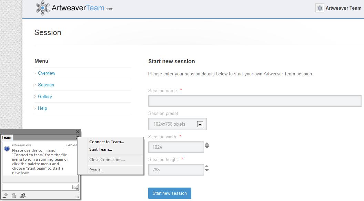The height and width of the screenshot is (201, 364).
Task: Decrease Session height with down arrow
Action: 207,170
